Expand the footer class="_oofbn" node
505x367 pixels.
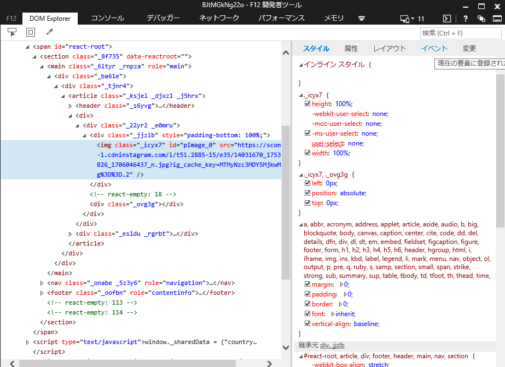pyautogui.click(x=42, y=293)
